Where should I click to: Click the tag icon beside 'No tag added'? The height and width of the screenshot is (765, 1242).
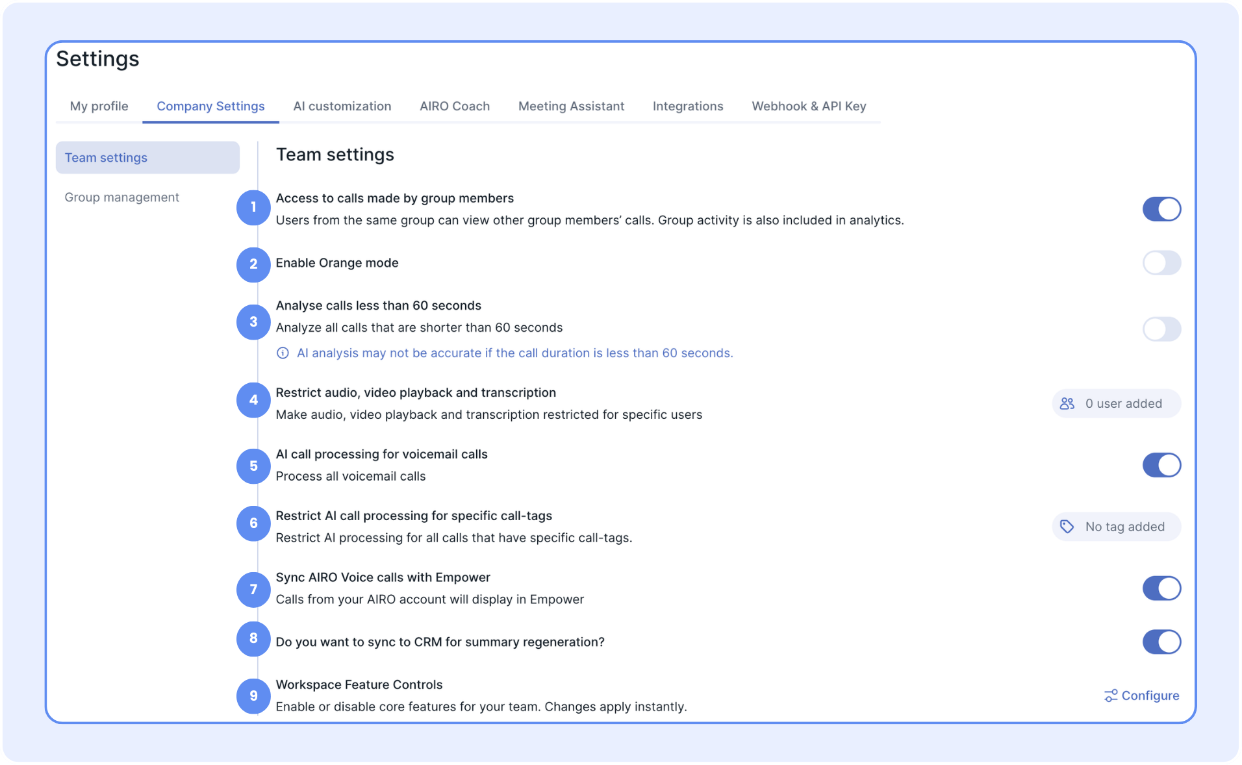[1067, 527]
